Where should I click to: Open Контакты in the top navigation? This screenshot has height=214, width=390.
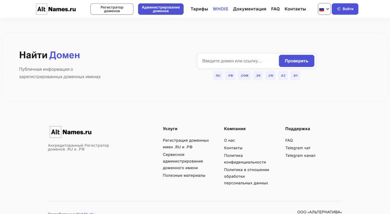tap(295, 9)
